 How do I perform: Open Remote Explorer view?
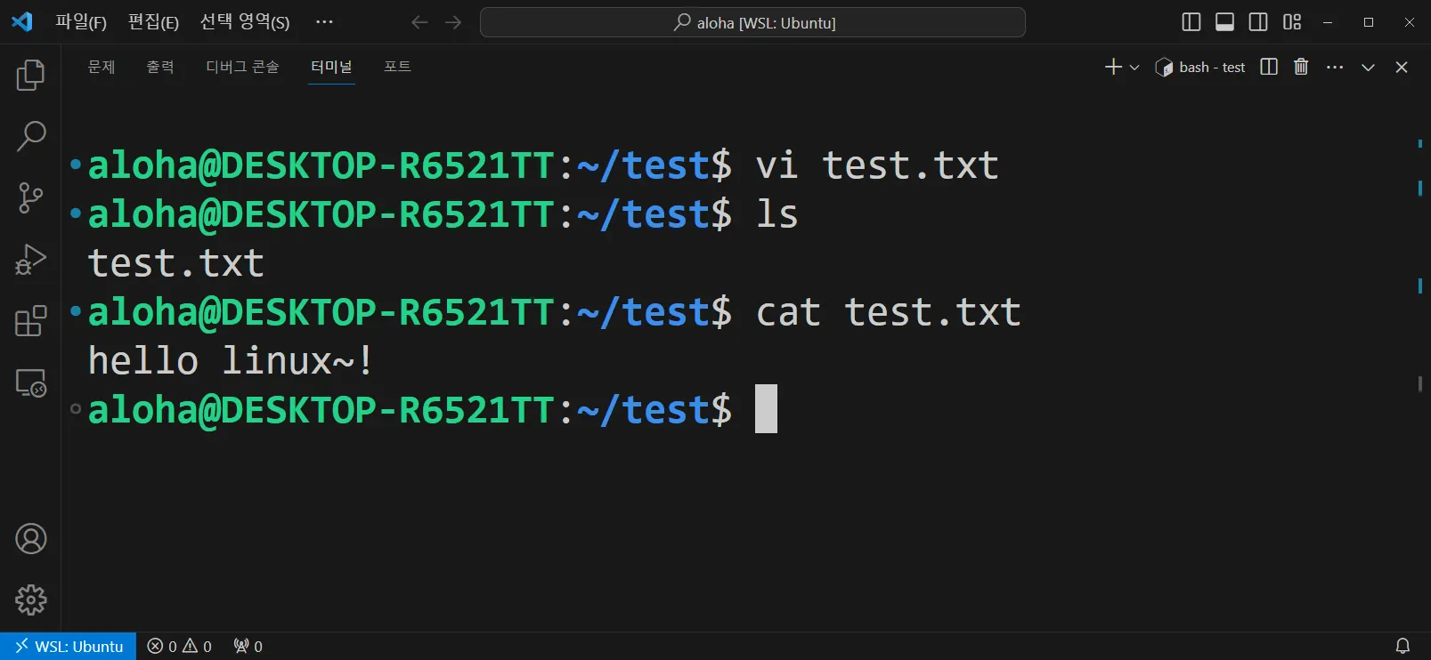click(30, 383)
